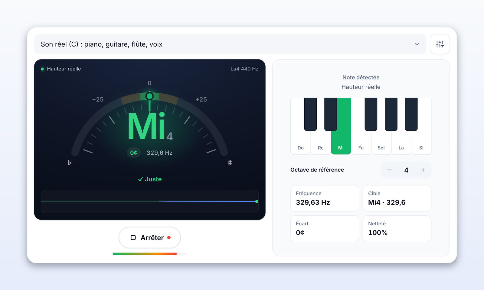Click the flat symbol on the gauge
The width and height of the screenshot is (484, 290).
(69, 163)
